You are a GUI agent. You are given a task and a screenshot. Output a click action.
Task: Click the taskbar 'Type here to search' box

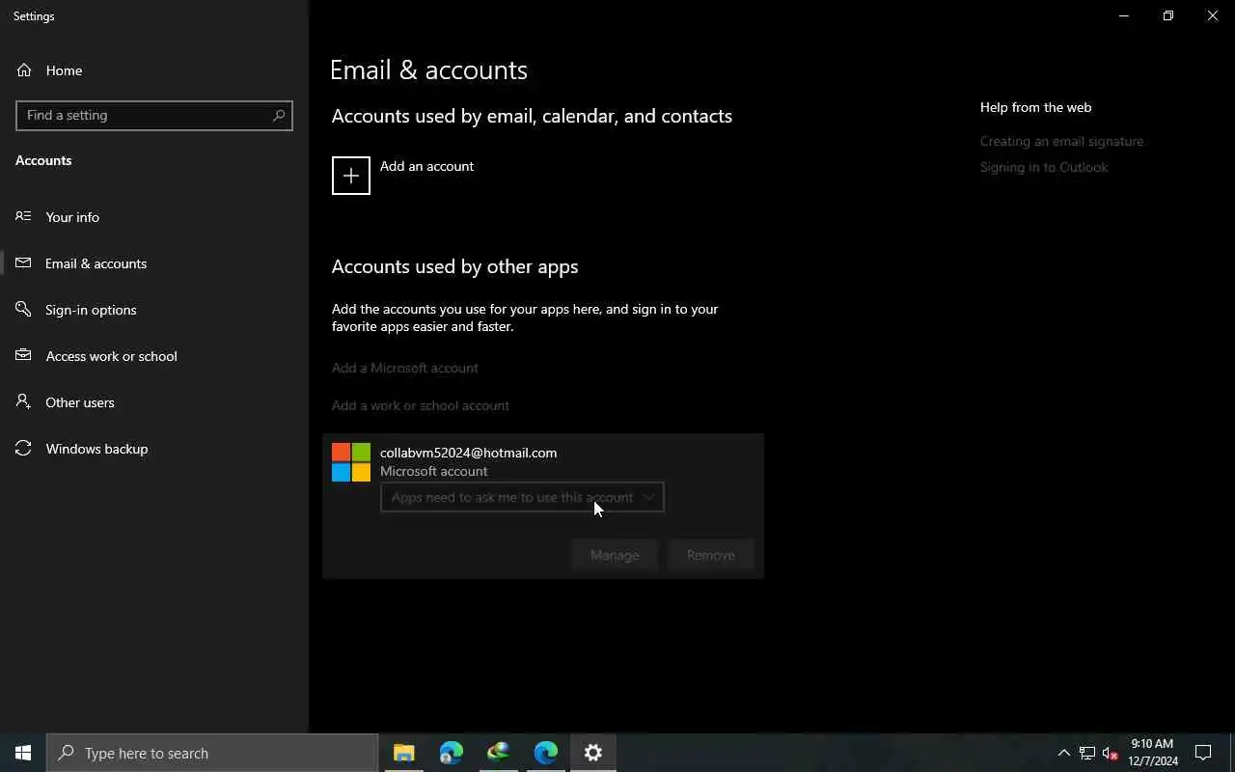(x=212, y=753)
